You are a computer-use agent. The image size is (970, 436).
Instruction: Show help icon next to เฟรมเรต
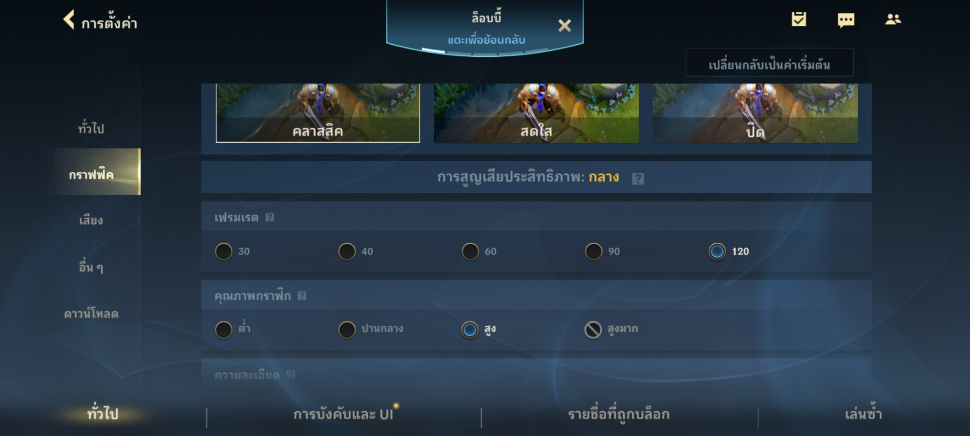269,217
